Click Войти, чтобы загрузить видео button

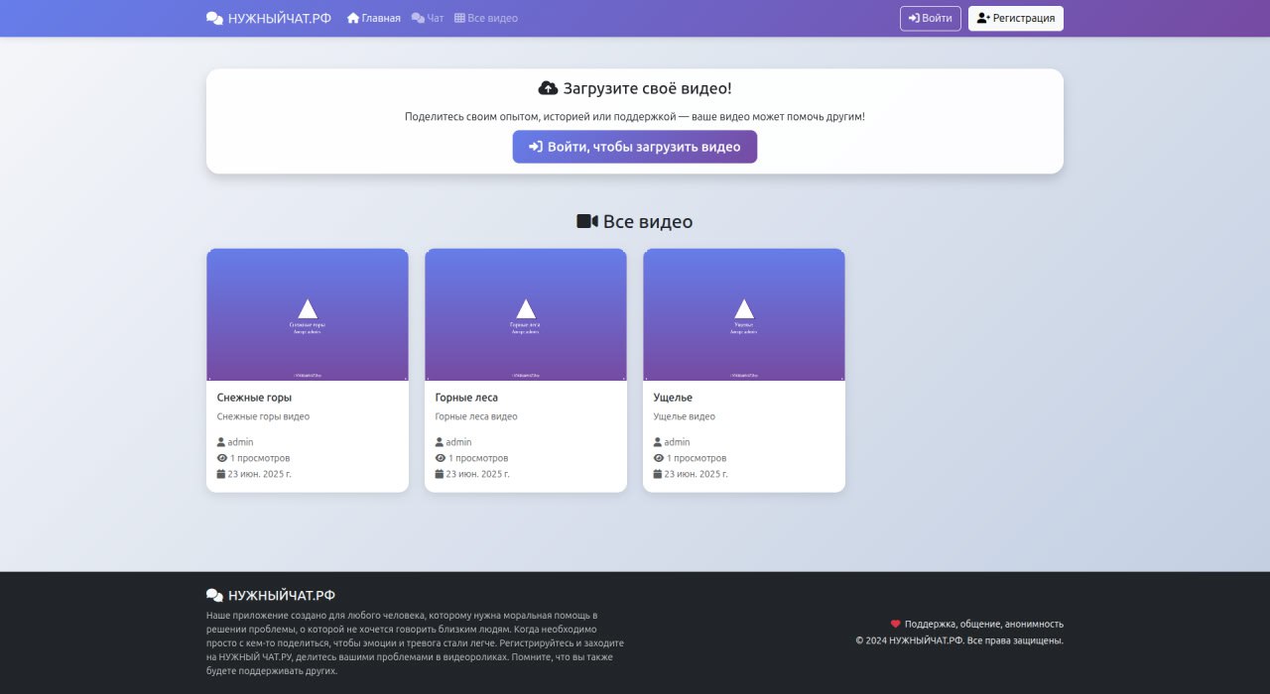(x=635, y=147)
